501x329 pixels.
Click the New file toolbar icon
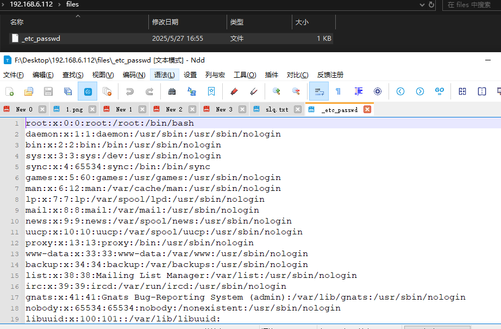9,91
